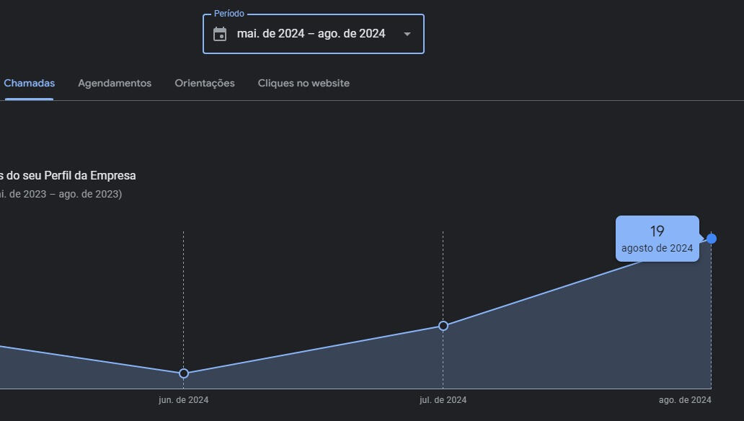This screenshot has width=744, height=421.
Task: Select the date range text mai. de 2024 – ago. de 2024
Action: (x=311, y=34)
